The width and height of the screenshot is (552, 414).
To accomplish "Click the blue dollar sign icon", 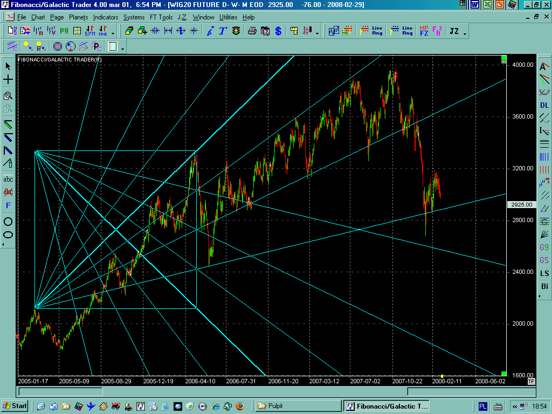I will click(x=278, y=31).
